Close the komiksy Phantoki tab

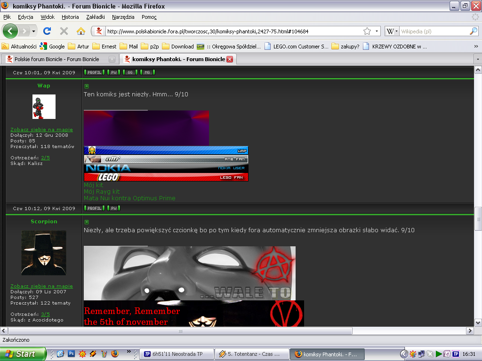[x=230, y=59]
